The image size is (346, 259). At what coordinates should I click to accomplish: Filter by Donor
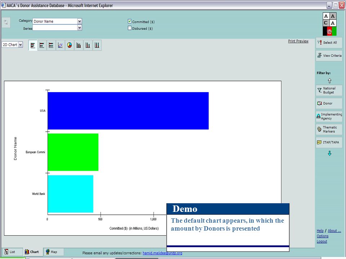(x=329, y=103)
